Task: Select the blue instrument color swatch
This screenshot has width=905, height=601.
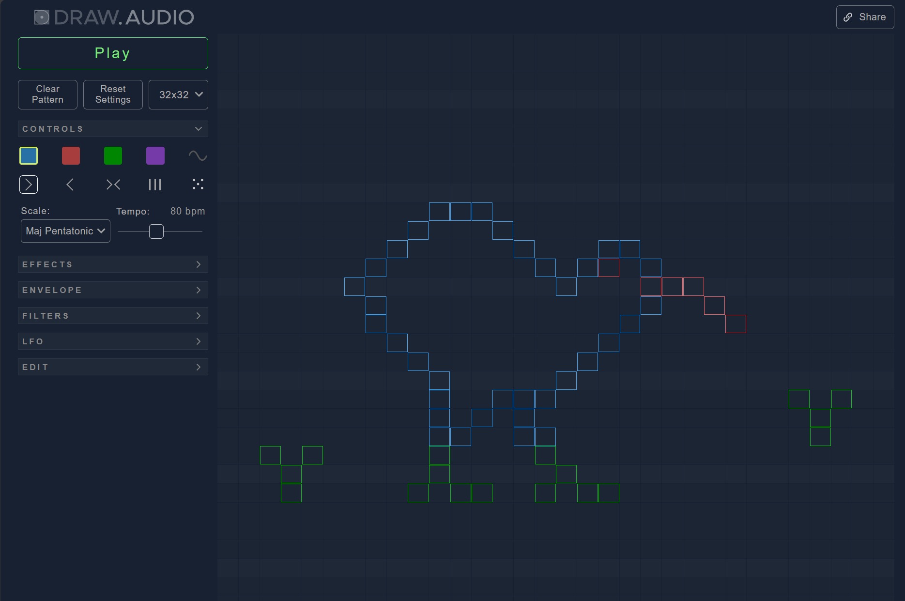Action: pyautogui.click(x=29, y=156)
